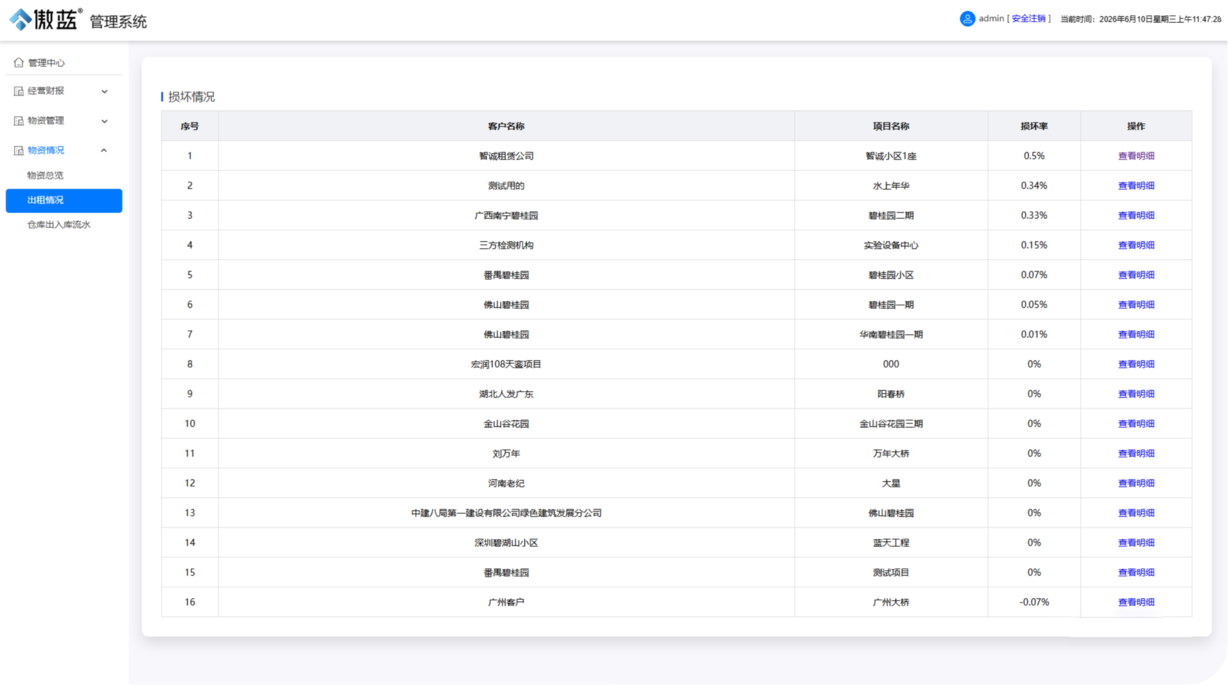Screen dimensions: 1228x685
Task: Click the 项目名称 column header
Action: tap(891, 126)
